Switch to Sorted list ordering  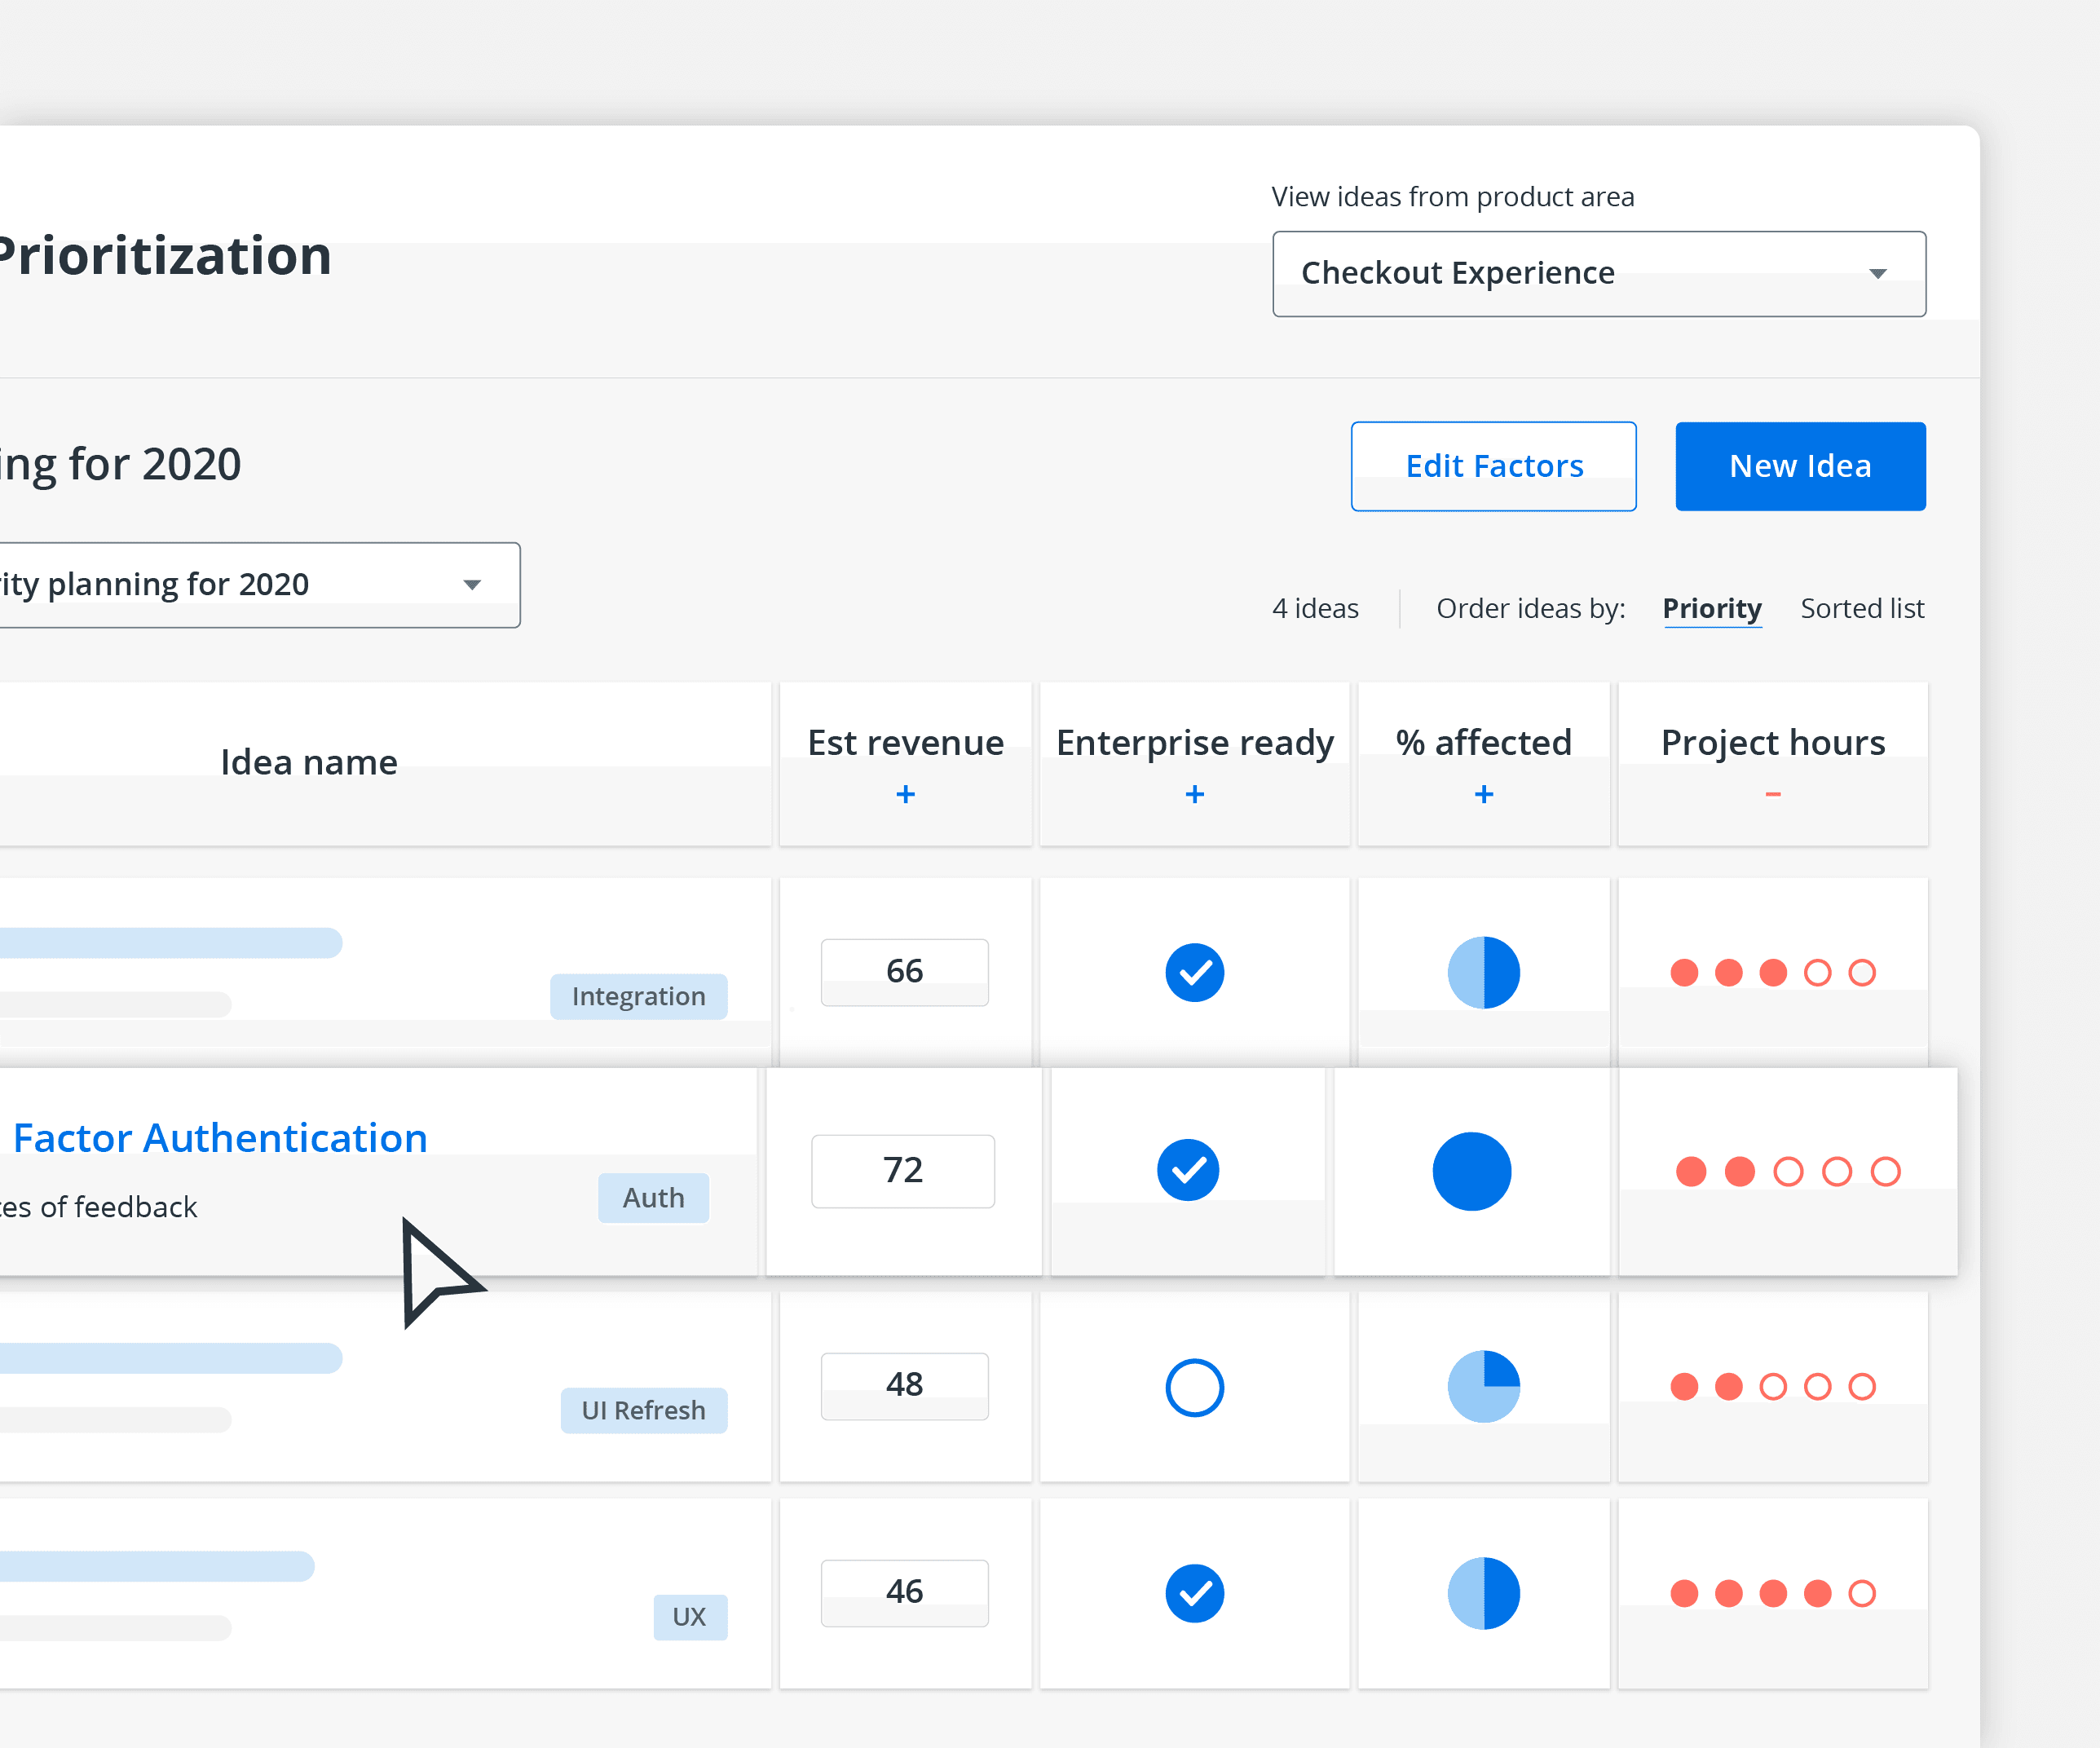coord(1861,608)
